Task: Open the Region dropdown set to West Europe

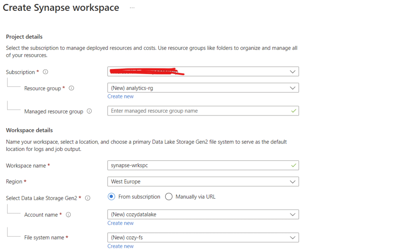Action: click(x=203, y=182)
